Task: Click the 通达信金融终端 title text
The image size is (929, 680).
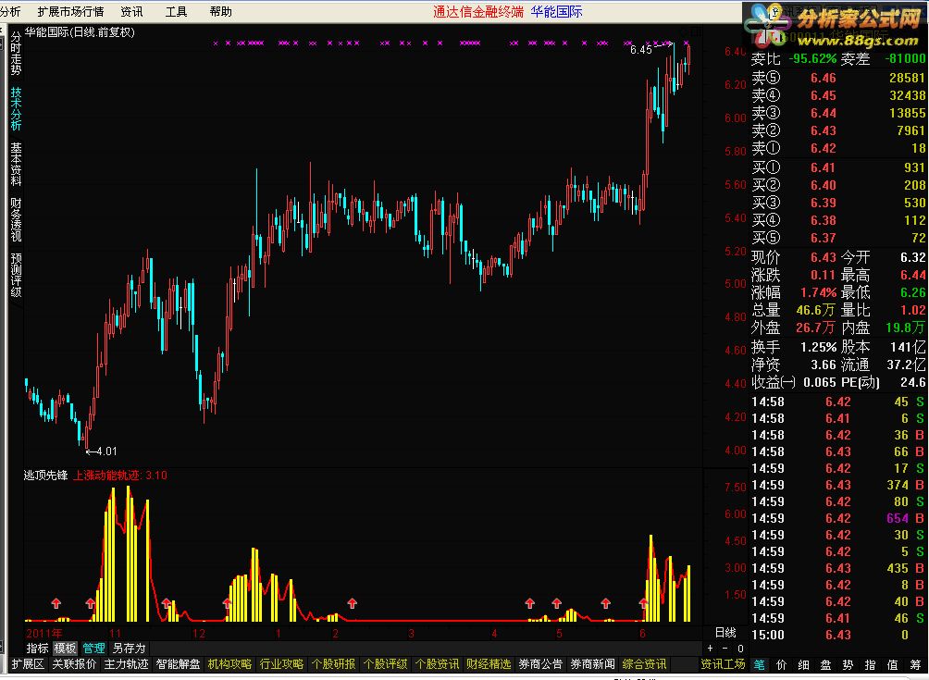Action: (x=478, y=11)
